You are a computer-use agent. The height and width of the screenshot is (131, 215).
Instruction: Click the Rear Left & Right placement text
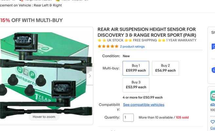tap(48, 5)
